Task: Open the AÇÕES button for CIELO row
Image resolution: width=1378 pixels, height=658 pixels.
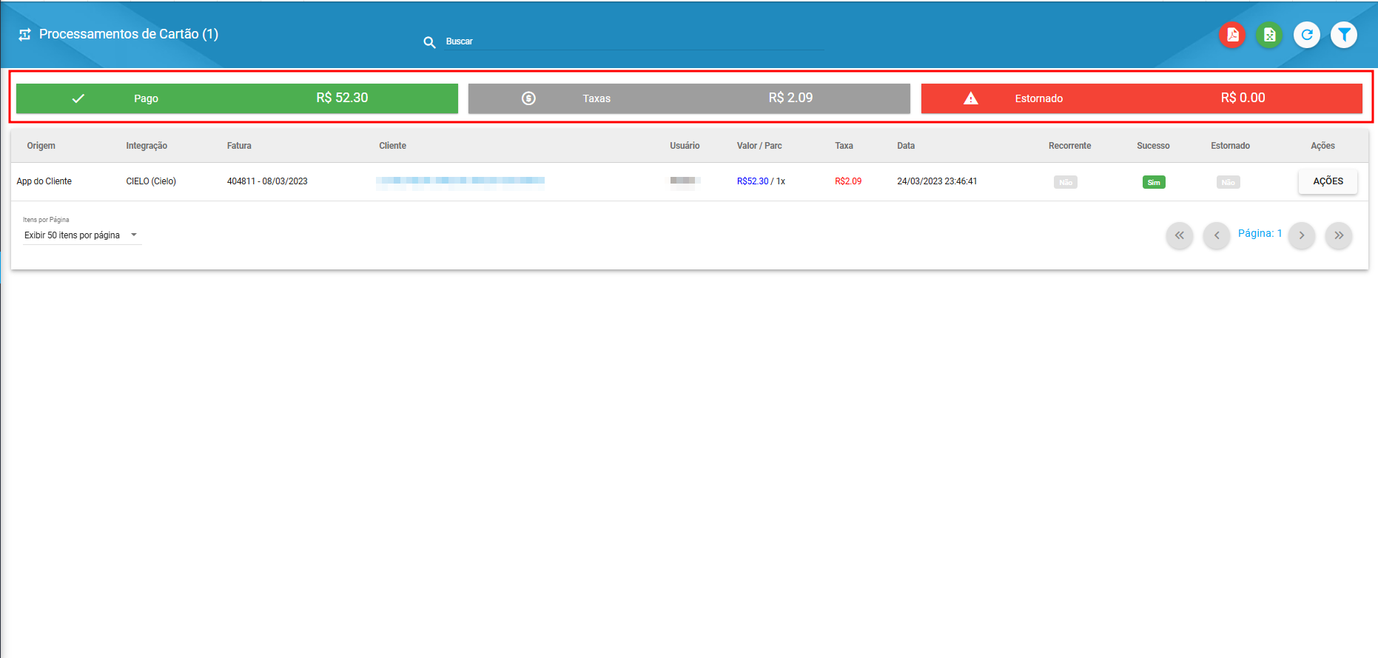Action: tap(1328, 181)
